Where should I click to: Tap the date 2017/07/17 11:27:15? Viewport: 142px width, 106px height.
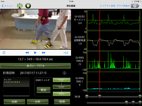pyautogui.click(x=33, y=73)
